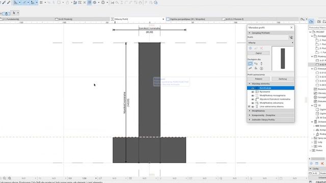Click the profile preview thumbnail

pyautogui.click(x=283, y=58)
